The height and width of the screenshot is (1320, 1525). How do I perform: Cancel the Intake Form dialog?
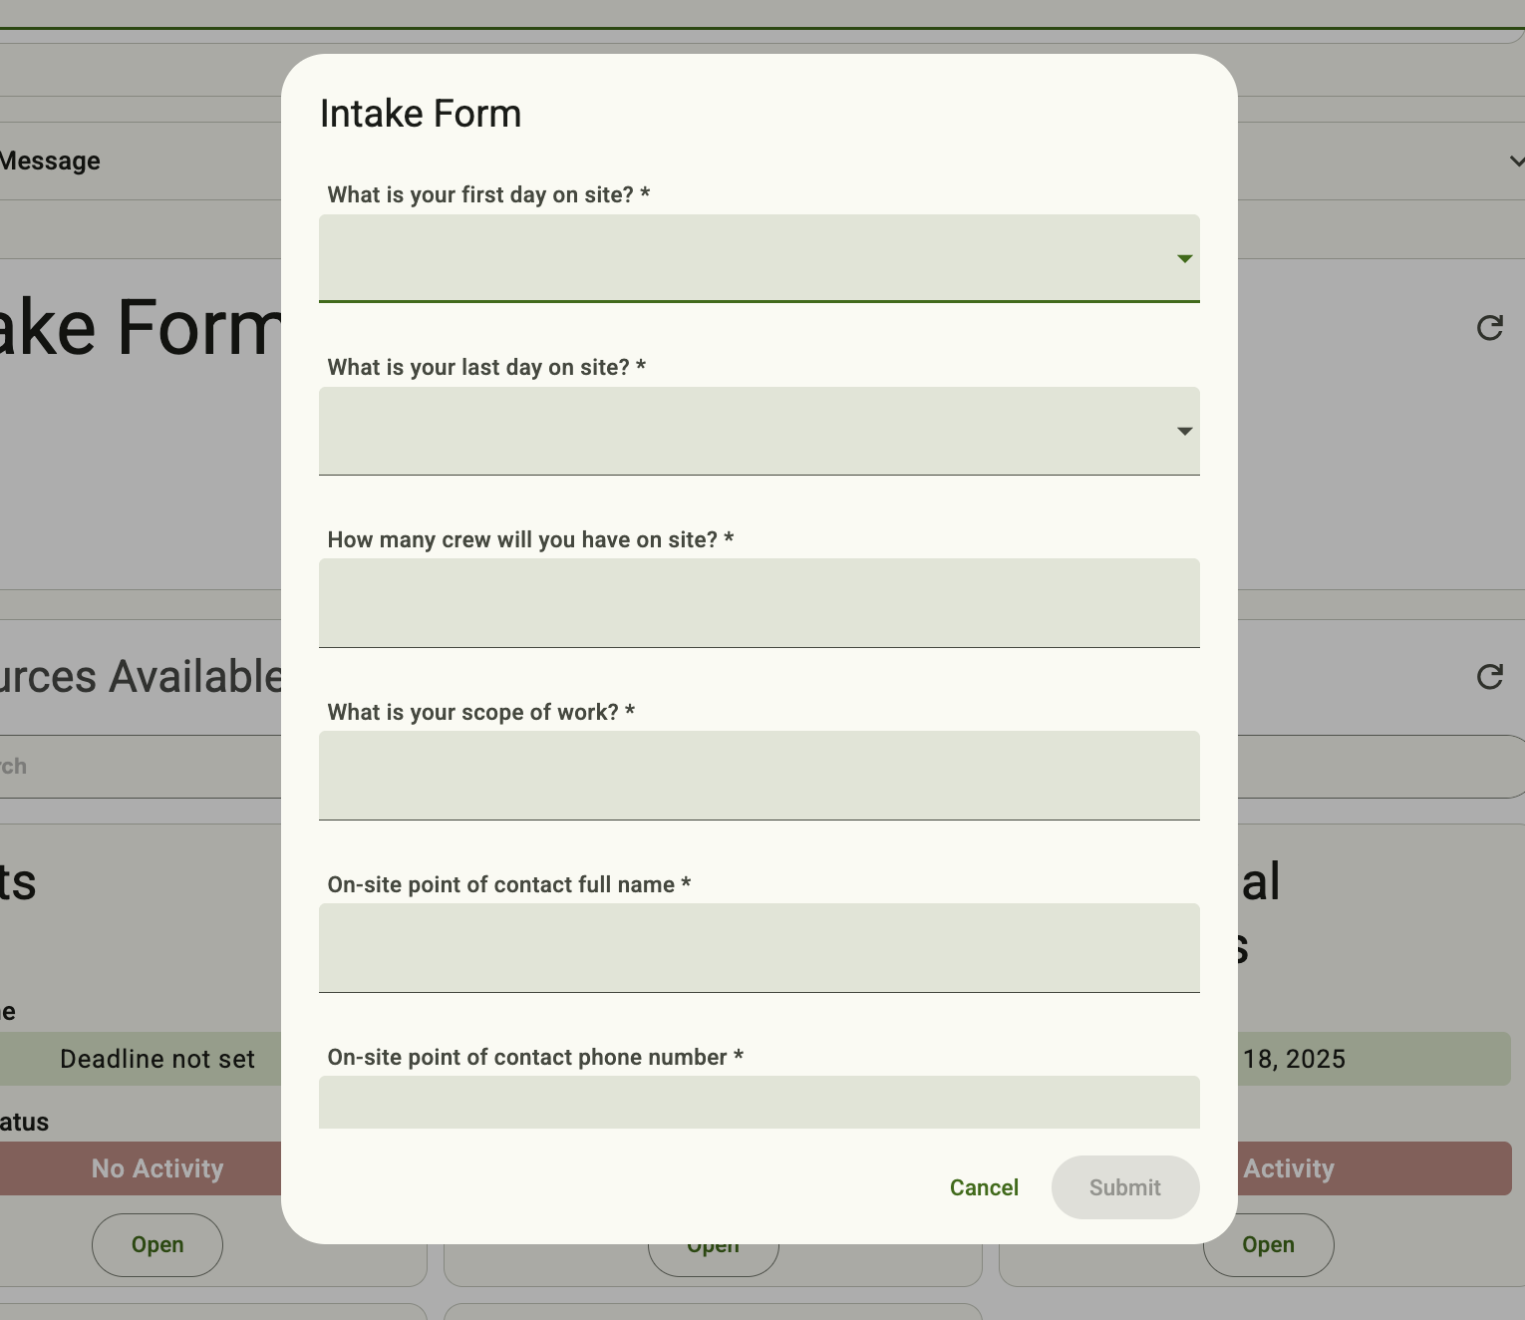click(984, 1187)
